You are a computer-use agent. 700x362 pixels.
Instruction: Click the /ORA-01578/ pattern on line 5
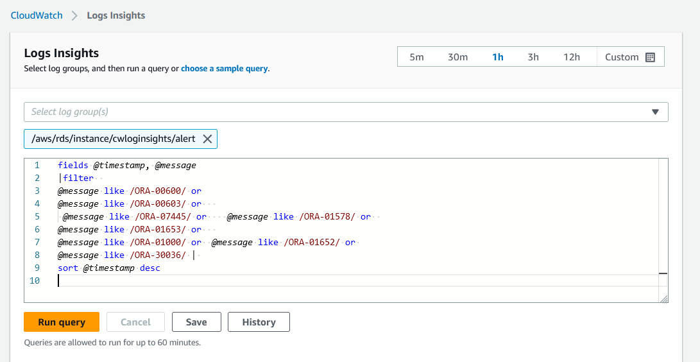(327, 217)
